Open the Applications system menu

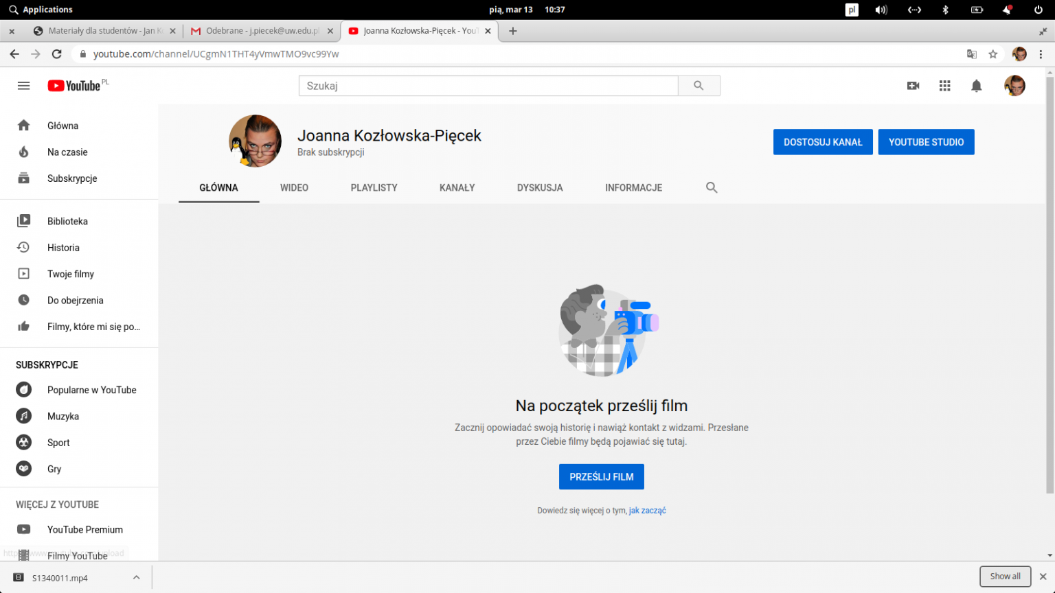tap(41, 10)
